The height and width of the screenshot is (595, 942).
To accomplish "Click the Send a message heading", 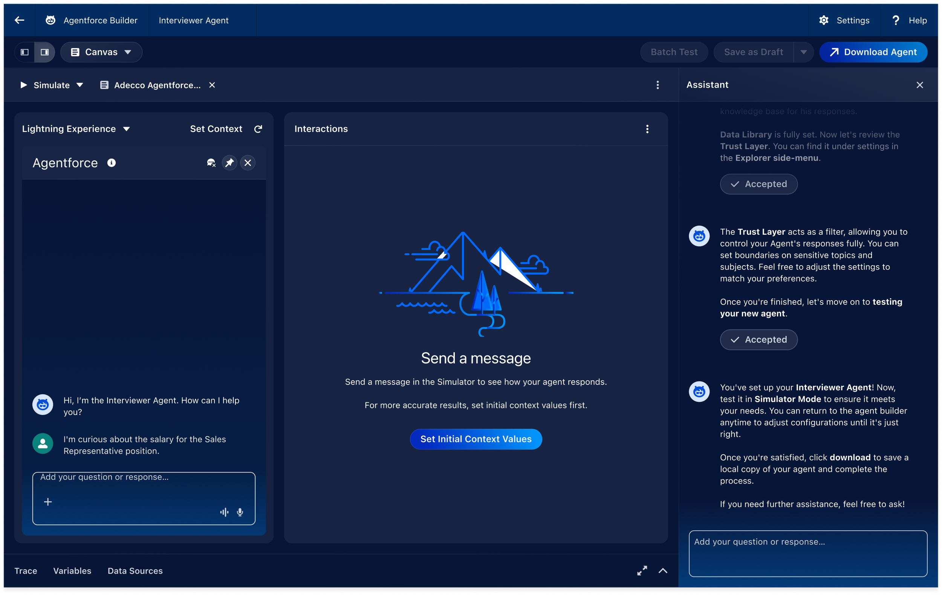I will point(476,358).
